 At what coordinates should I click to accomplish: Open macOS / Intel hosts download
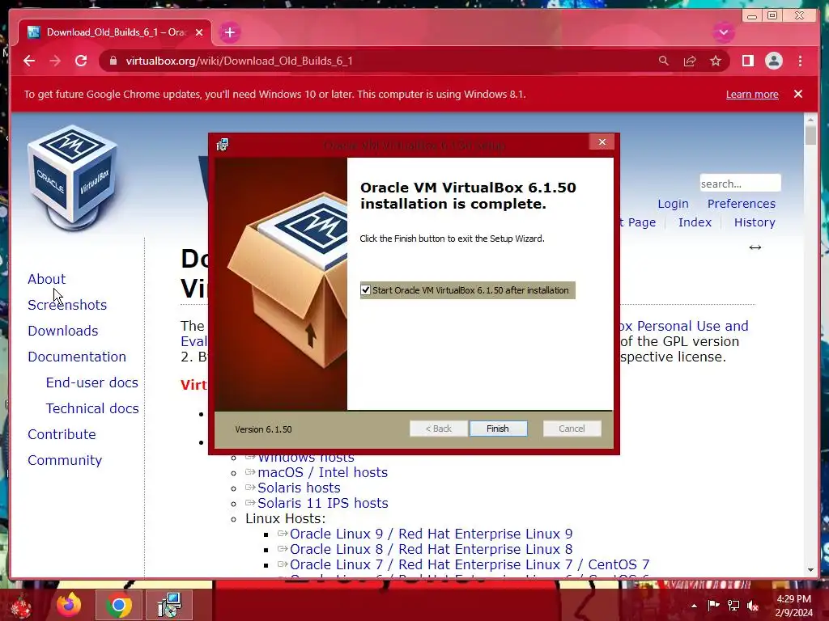(x=322, y=472)
